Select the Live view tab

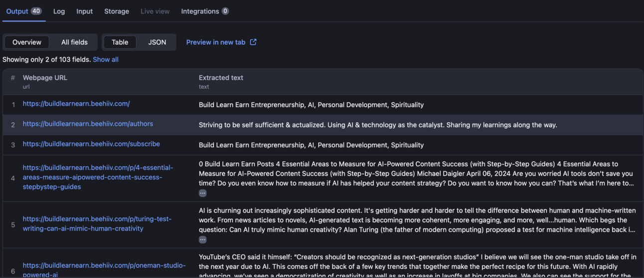[155, 11]
